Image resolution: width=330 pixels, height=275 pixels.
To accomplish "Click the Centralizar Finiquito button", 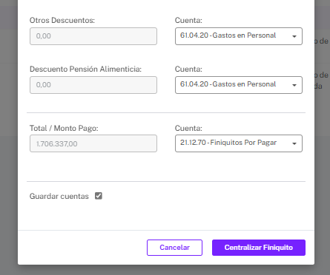I will [259, 248].
